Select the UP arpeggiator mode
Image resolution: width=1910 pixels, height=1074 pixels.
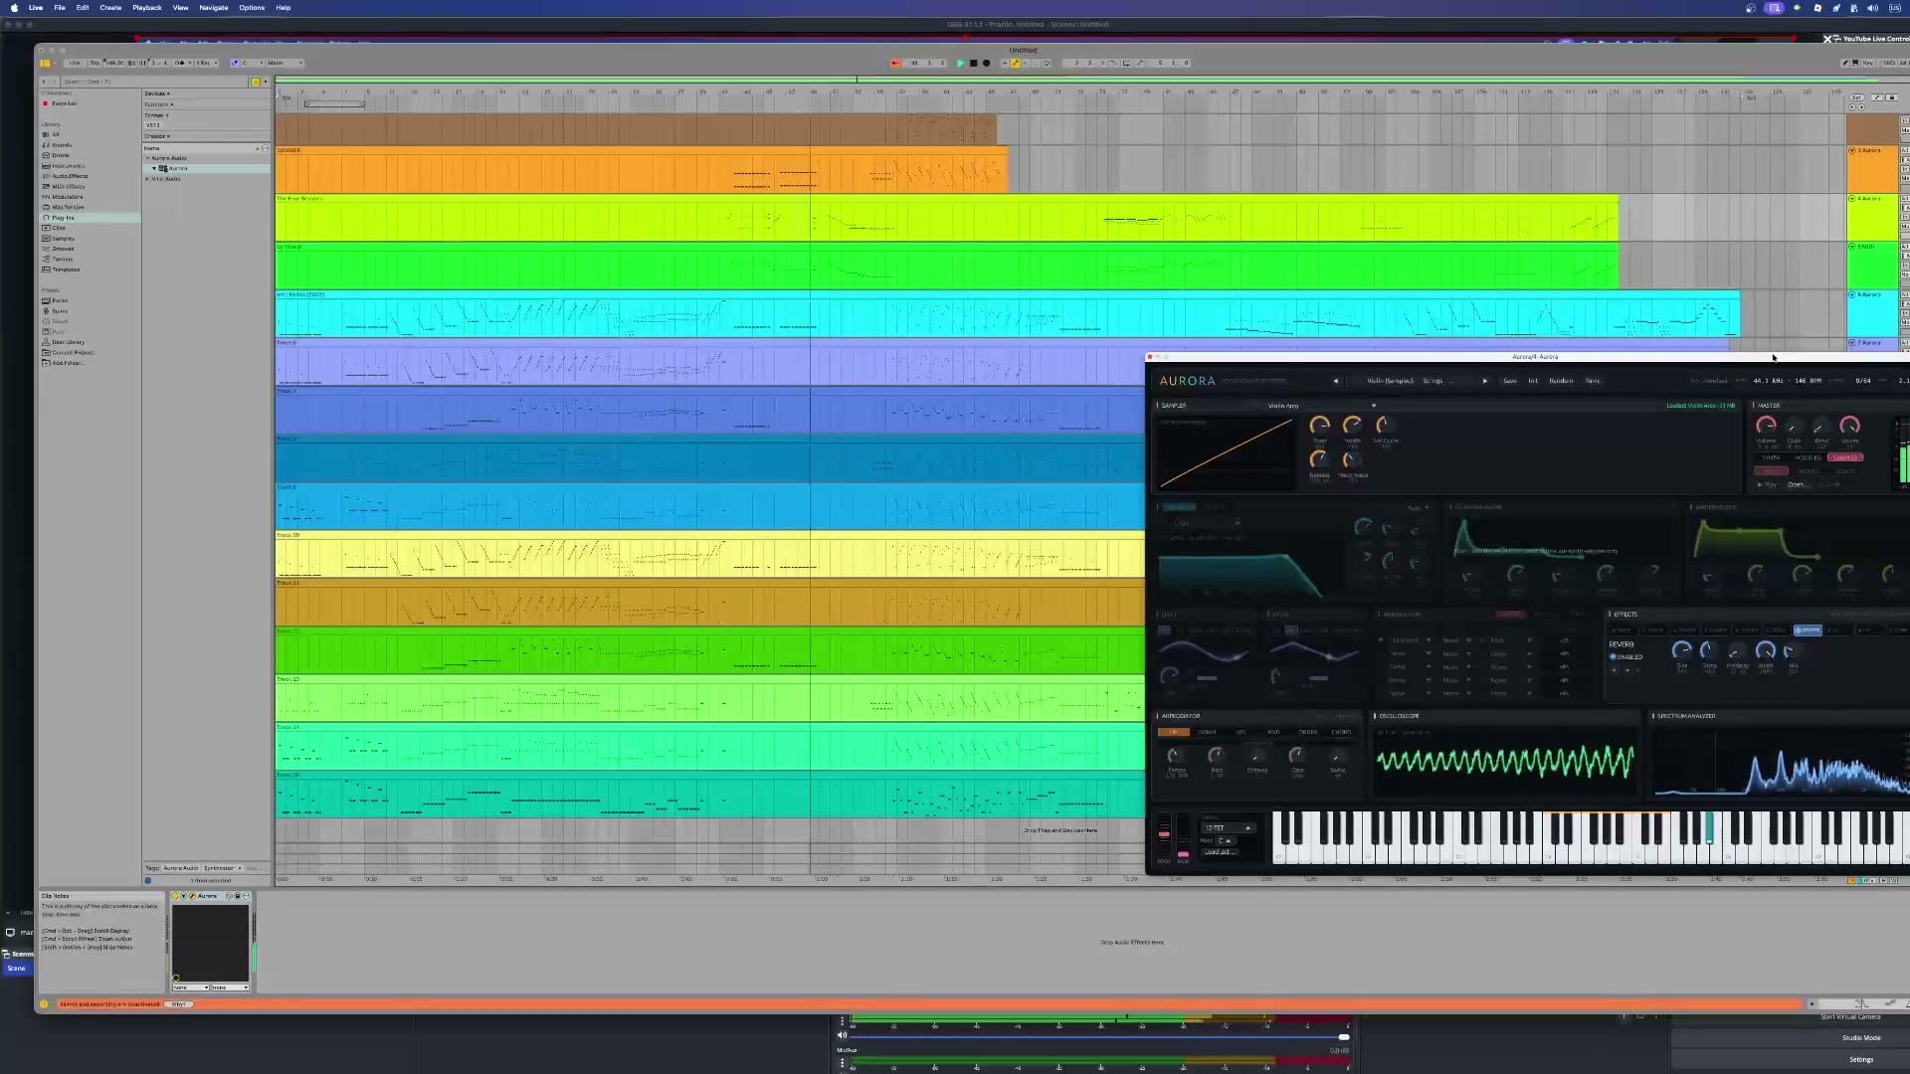click(1173, 732)
